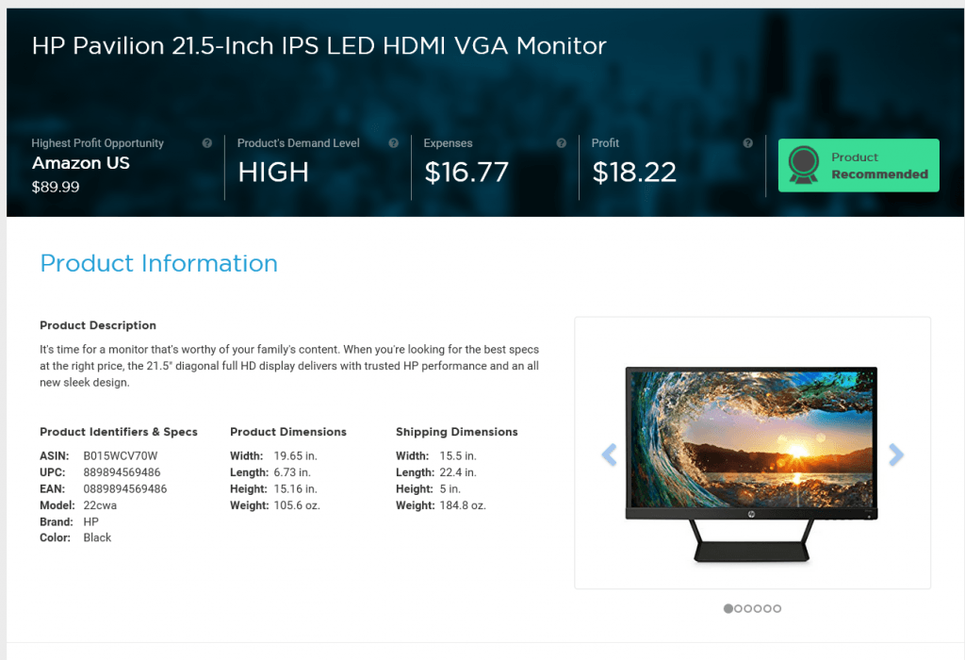Click shipping weight value 184.8 oz.
This screenshot has width=965, height=660.
pos(463,505)
